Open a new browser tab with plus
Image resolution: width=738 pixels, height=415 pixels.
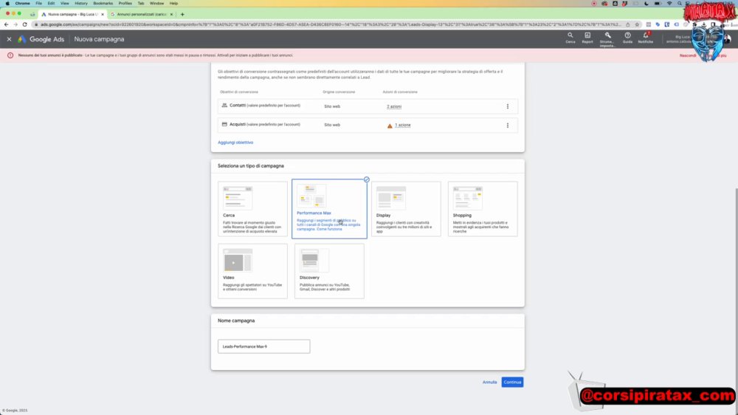182,15
